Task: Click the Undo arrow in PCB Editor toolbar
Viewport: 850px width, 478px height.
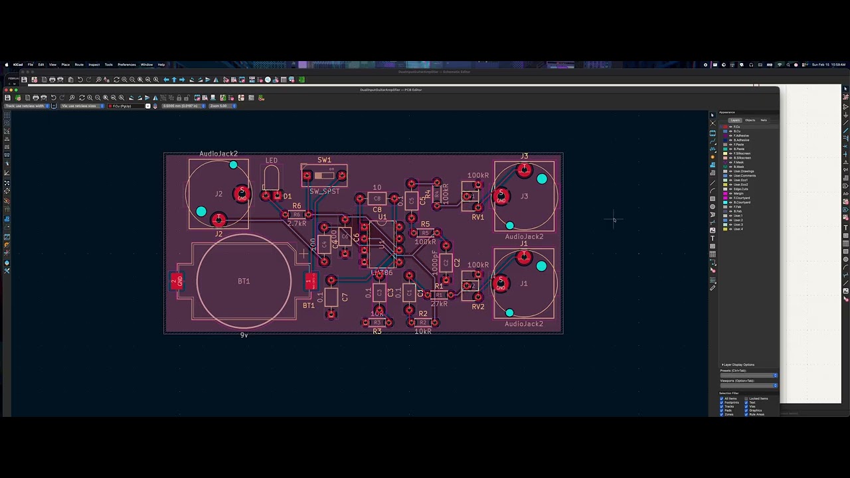Action: [54, 98]
